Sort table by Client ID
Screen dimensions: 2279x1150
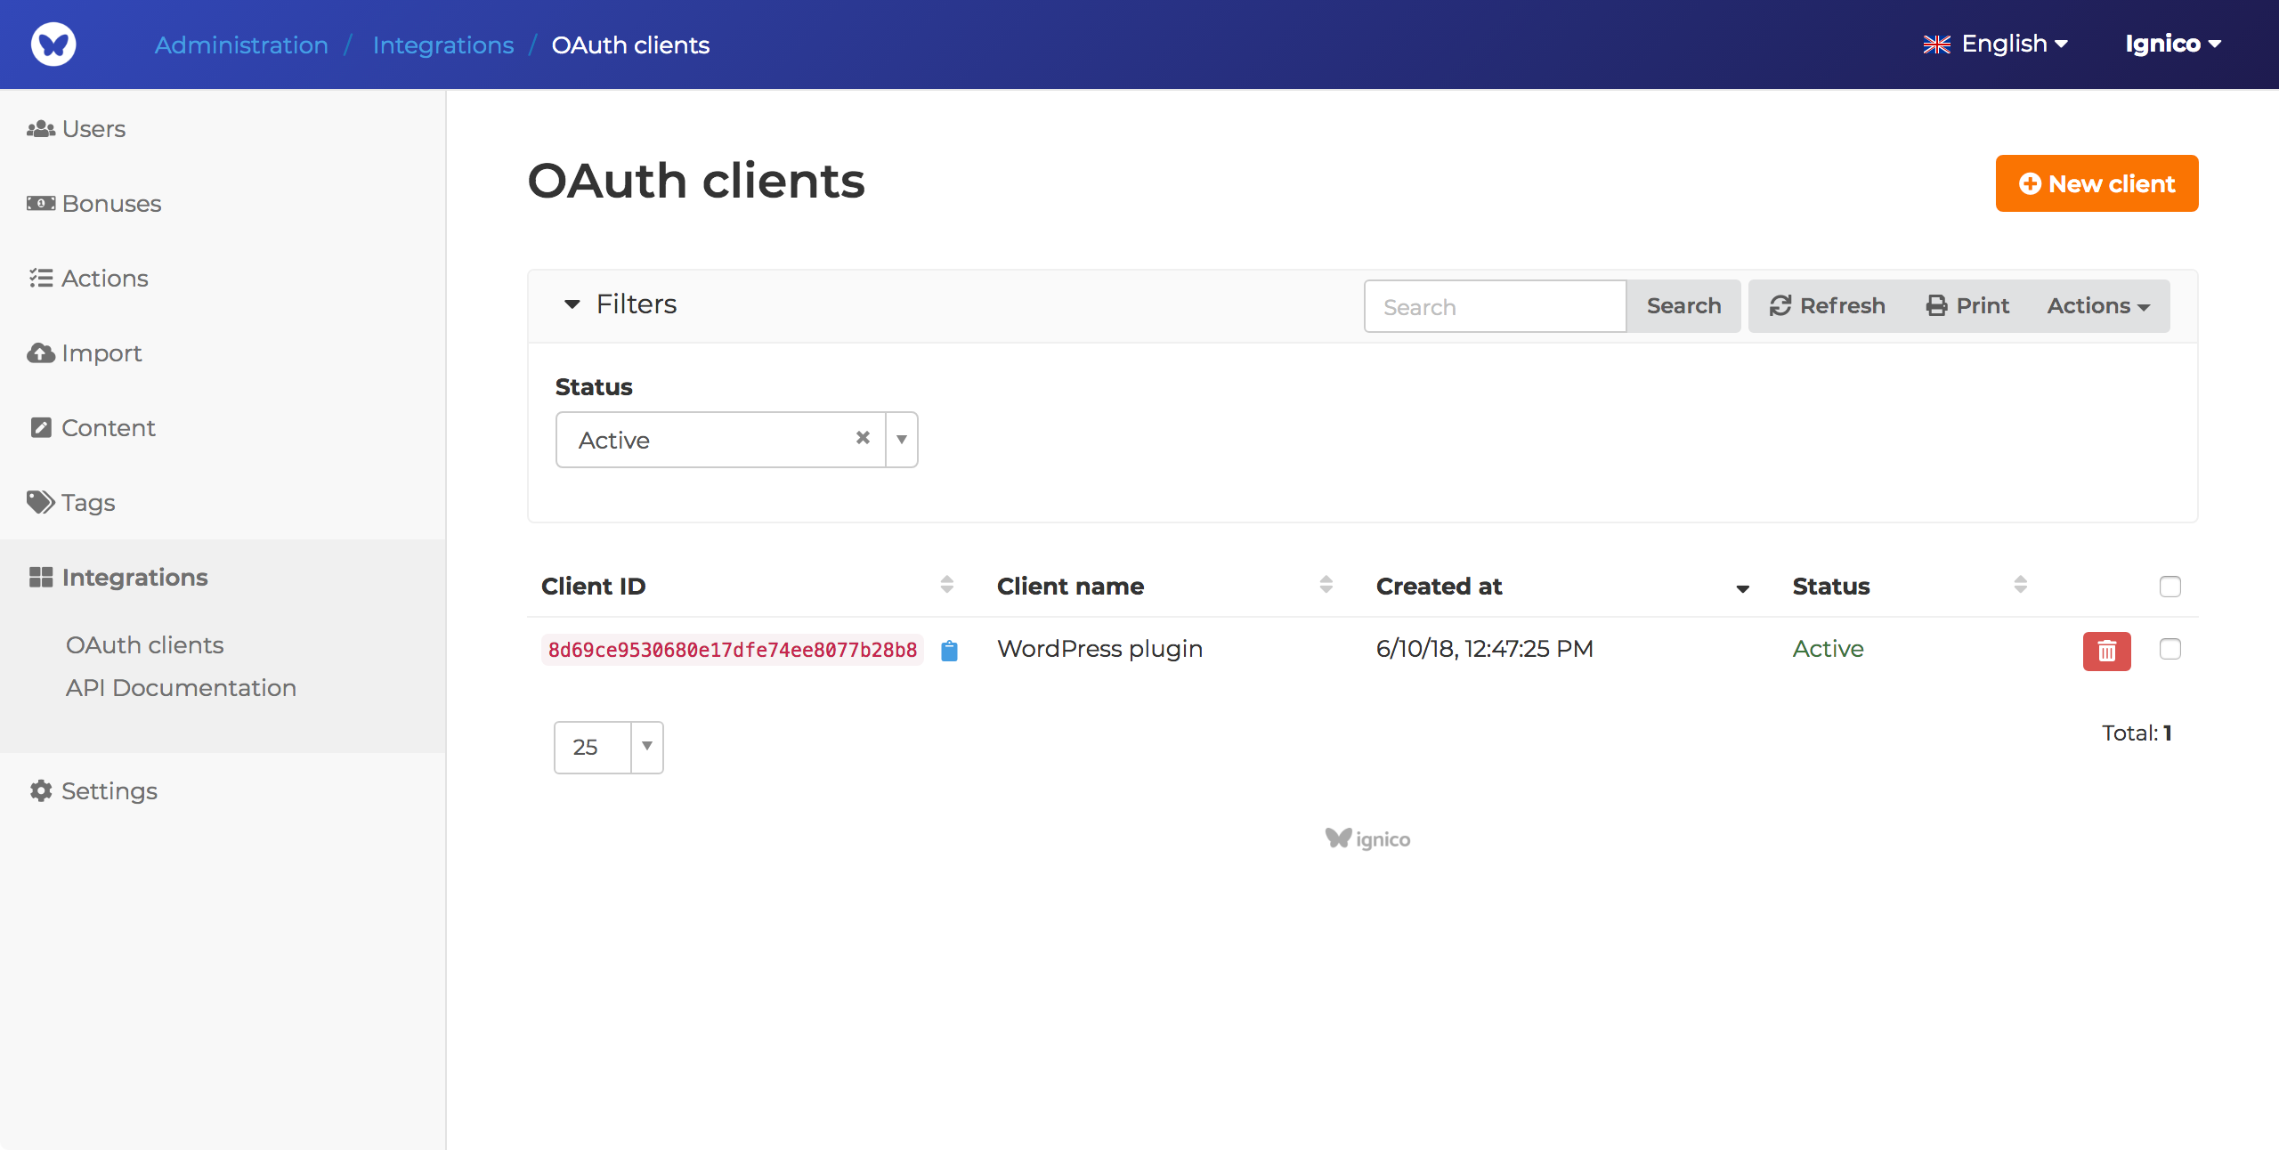[947, 585]
